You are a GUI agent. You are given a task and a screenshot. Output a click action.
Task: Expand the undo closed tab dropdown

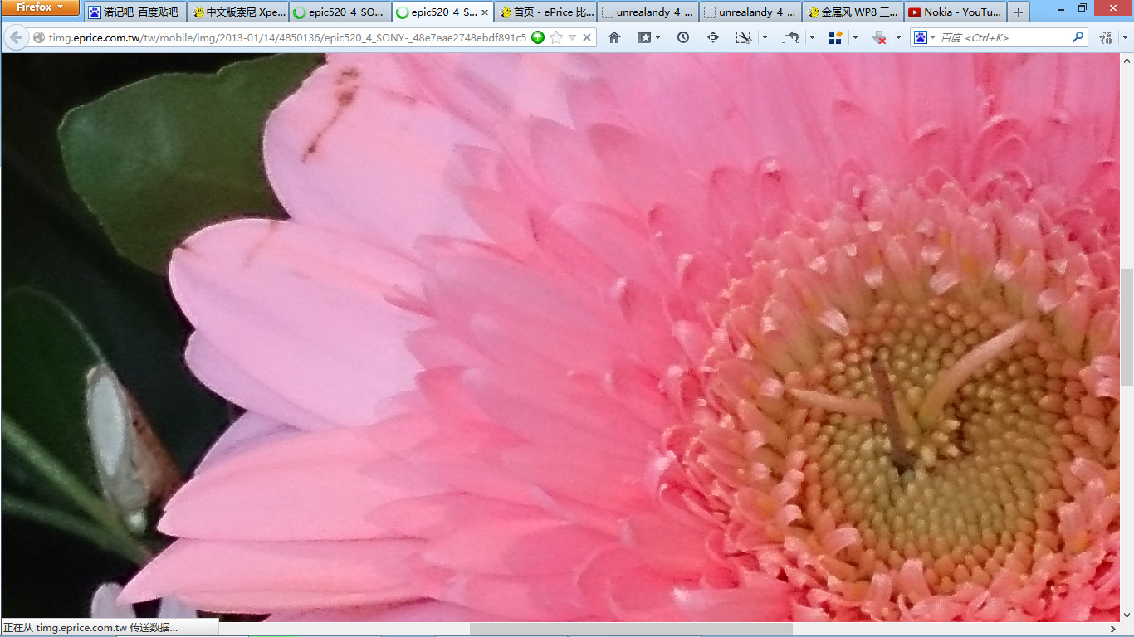(x=812, y=37)
